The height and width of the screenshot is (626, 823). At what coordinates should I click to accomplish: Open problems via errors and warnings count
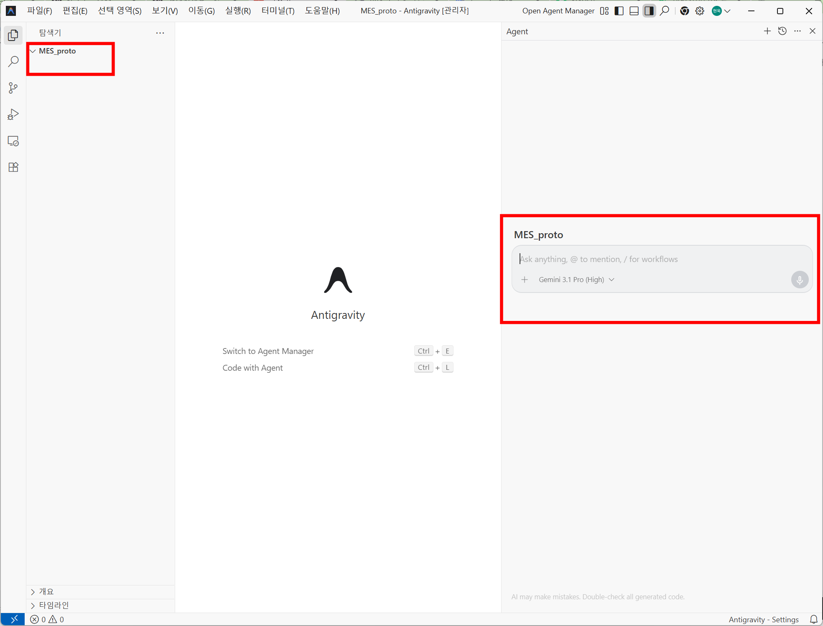pos(47,619)
